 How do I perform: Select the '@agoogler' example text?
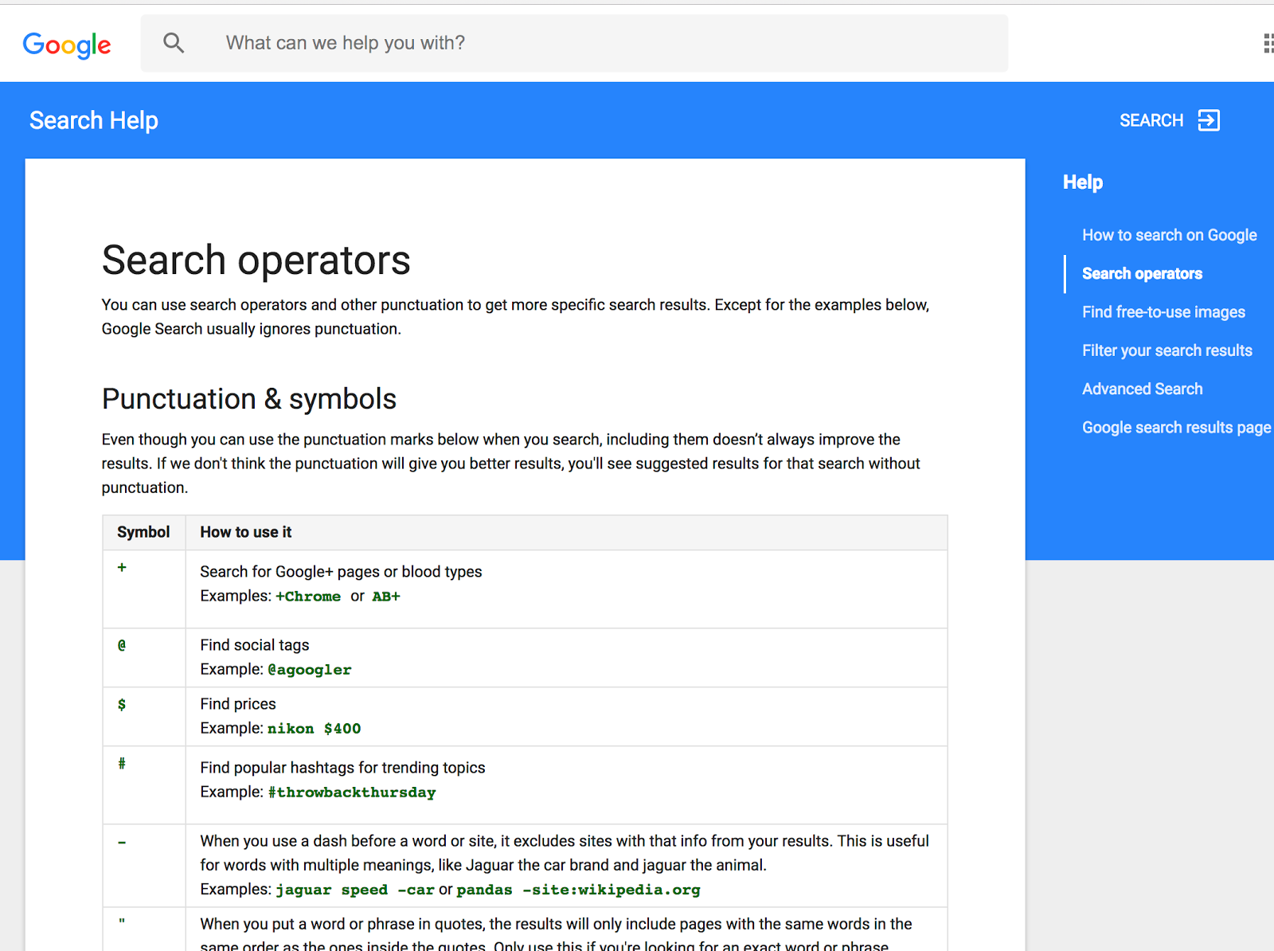[310, 669]
